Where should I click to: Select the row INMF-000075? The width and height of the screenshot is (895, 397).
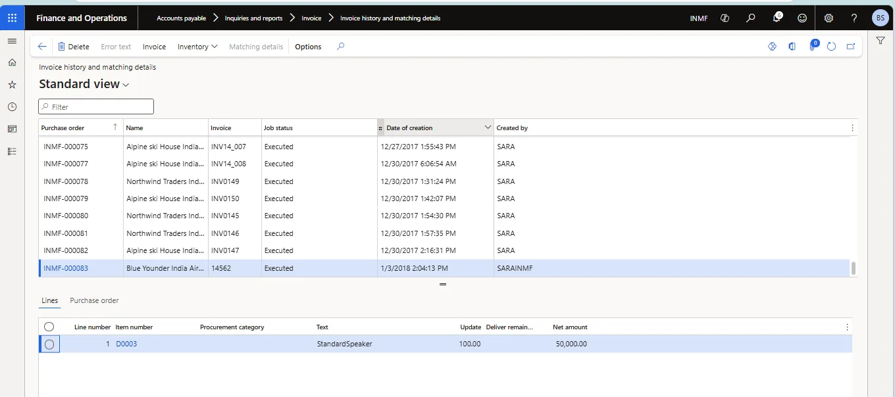[x=444, y=147]
